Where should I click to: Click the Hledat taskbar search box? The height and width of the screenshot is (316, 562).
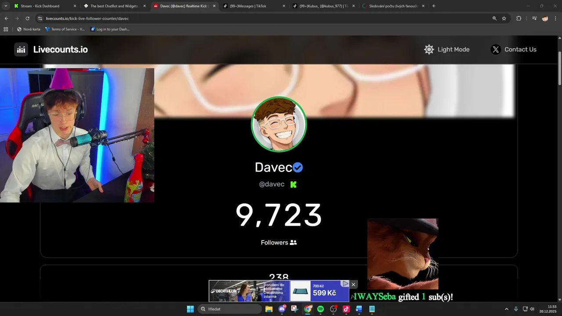point(229,309)
